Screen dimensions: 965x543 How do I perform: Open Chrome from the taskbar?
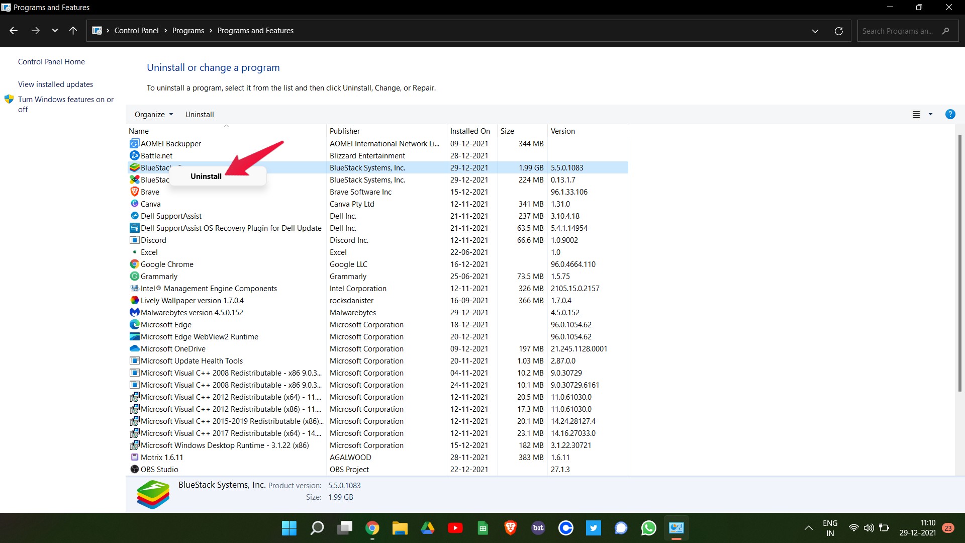point(372,528)
